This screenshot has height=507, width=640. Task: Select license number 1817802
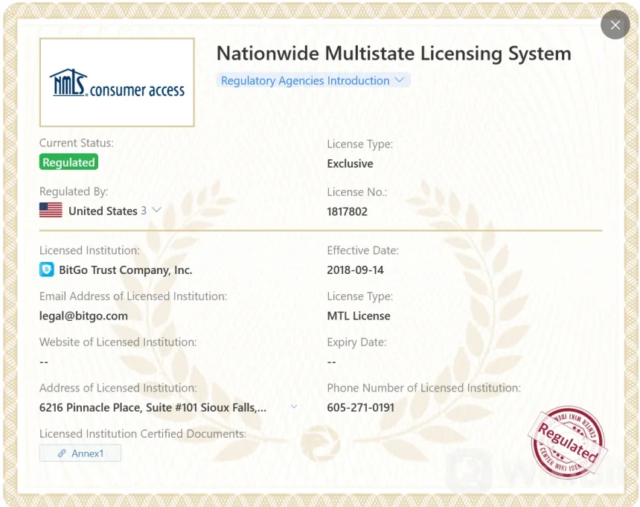point(347,211)
